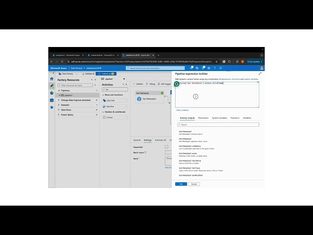Viewport: 313px width, 235px height.
Task: Open a new browser tab
Action: coord(158,55)
